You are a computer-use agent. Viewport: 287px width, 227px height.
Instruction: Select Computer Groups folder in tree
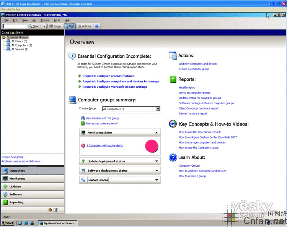(17, 37)
